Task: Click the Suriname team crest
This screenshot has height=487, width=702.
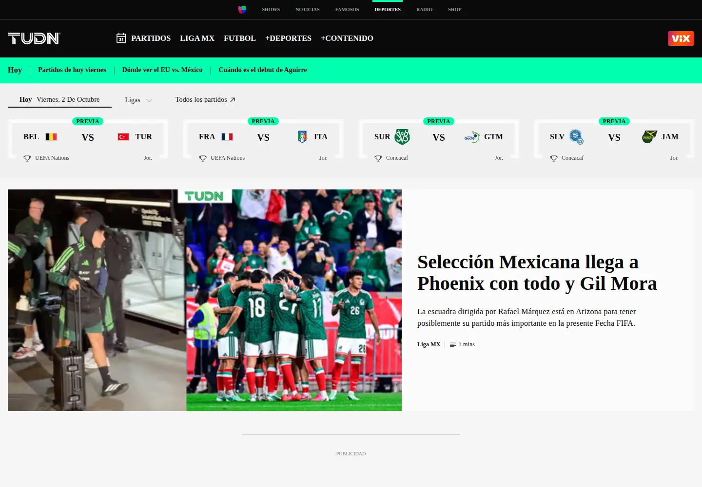Action: (402, 137)
